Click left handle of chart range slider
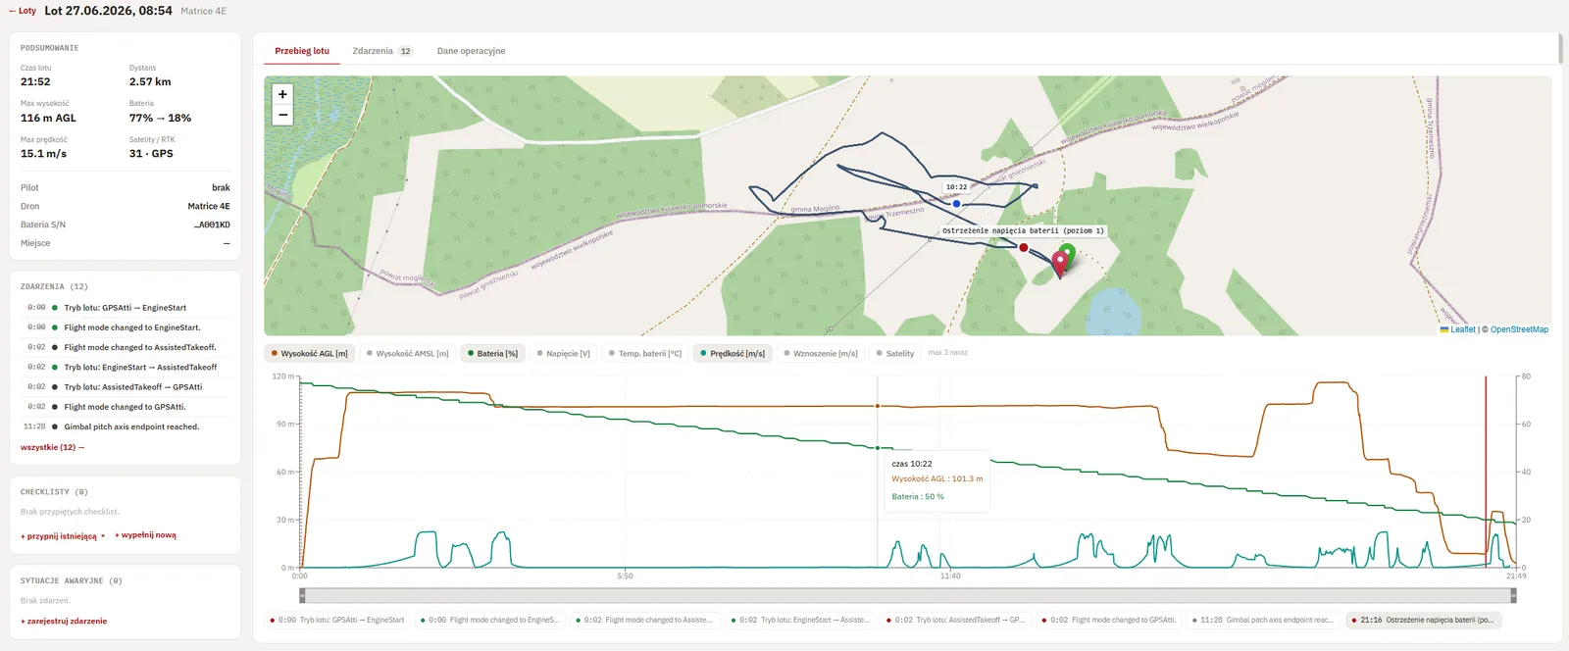The image size is (1569, 651). [x=302, y=595]
